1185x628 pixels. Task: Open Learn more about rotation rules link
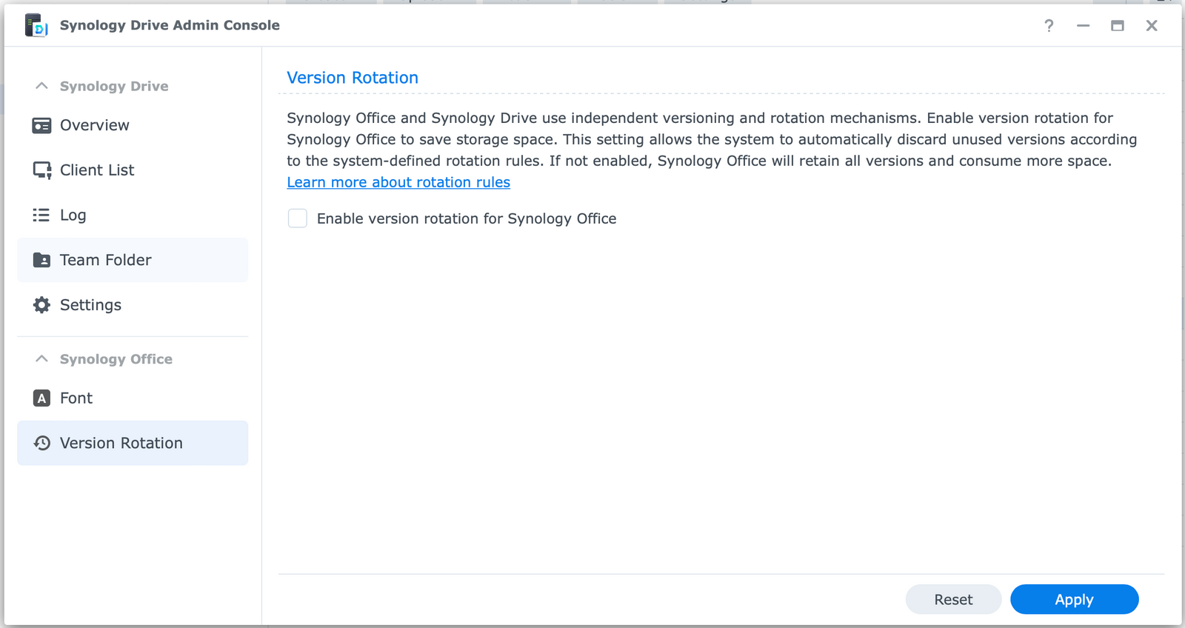click(398, 182)
